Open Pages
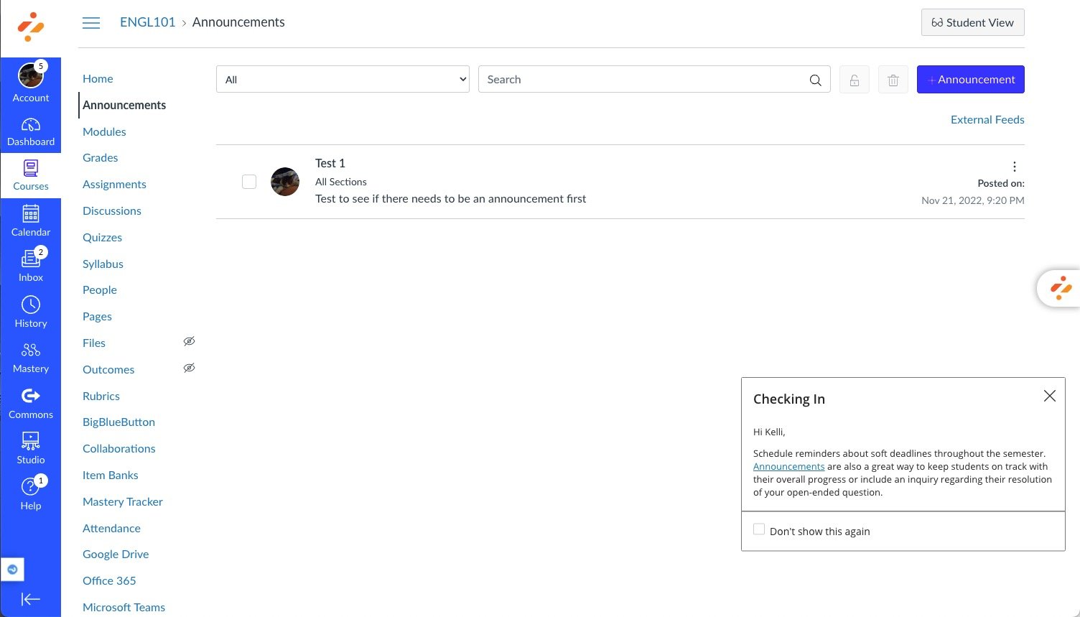Viewport: 1080px width, 617px height. 97,317
